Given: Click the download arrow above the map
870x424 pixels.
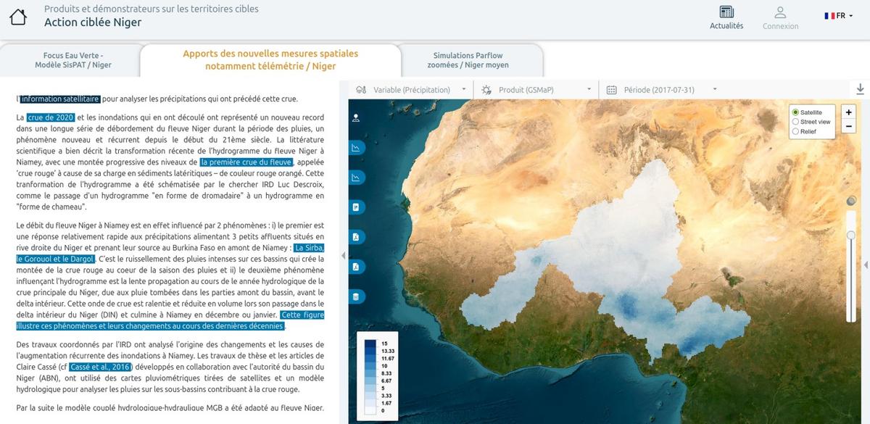Looking at the screenshot, I should [861, 89].
